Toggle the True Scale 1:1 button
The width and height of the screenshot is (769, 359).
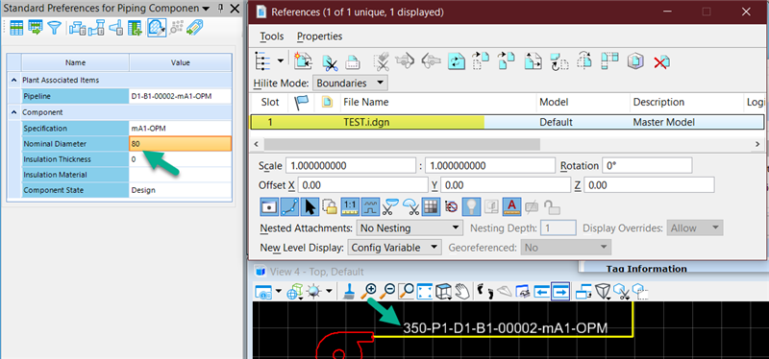coord(350,207)
